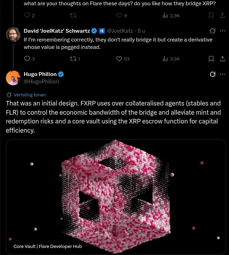Open David 'JoelKatz' Schwartz's profile avatar

(13, 34)
